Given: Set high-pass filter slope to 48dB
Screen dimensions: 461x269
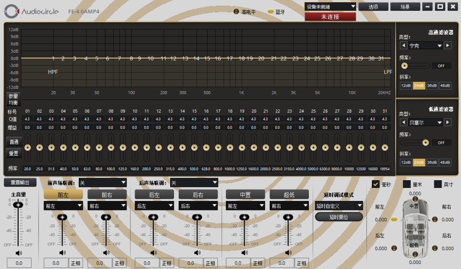Looking at the screenshot, I should pos(445,86).
